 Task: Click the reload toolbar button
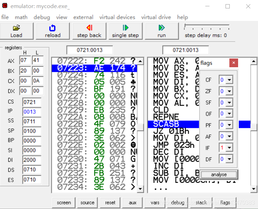[53, 31]
